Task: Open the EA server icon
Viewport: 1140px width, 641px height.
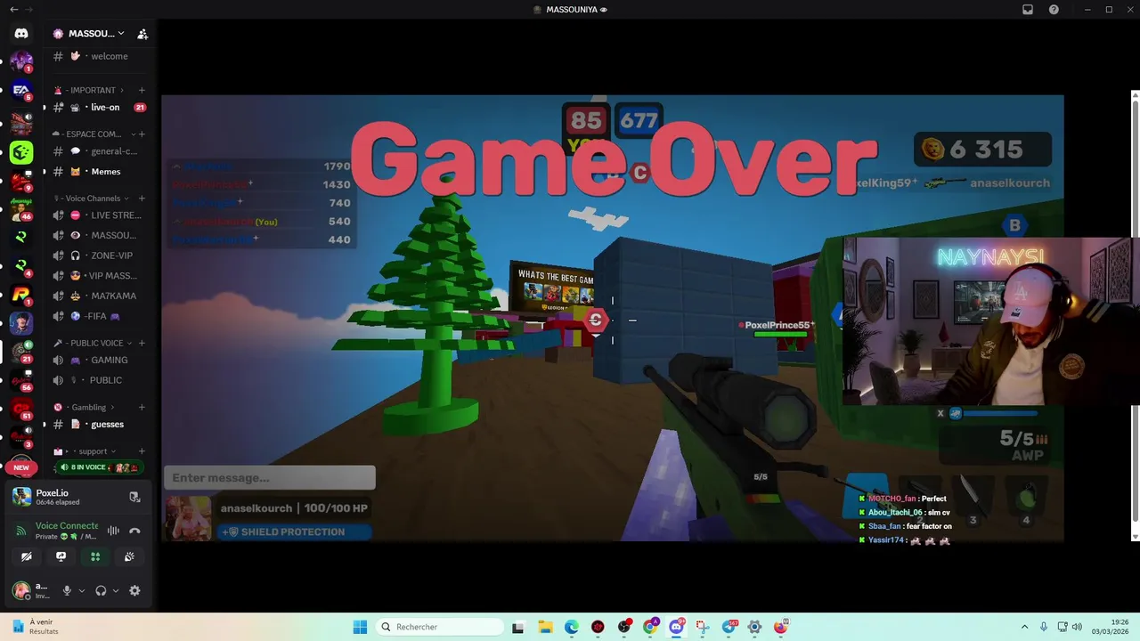Action: (21, 91)
